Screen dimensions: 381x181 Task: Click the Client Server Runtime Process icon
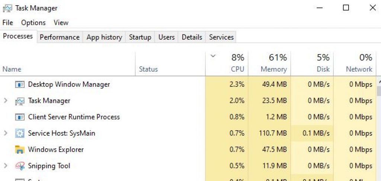(19, 117)
